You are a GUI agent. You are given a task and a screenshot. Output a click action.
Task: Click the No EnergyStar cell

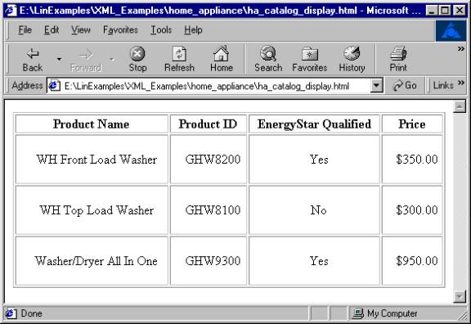pyautogui.click(x=315, y=210)
